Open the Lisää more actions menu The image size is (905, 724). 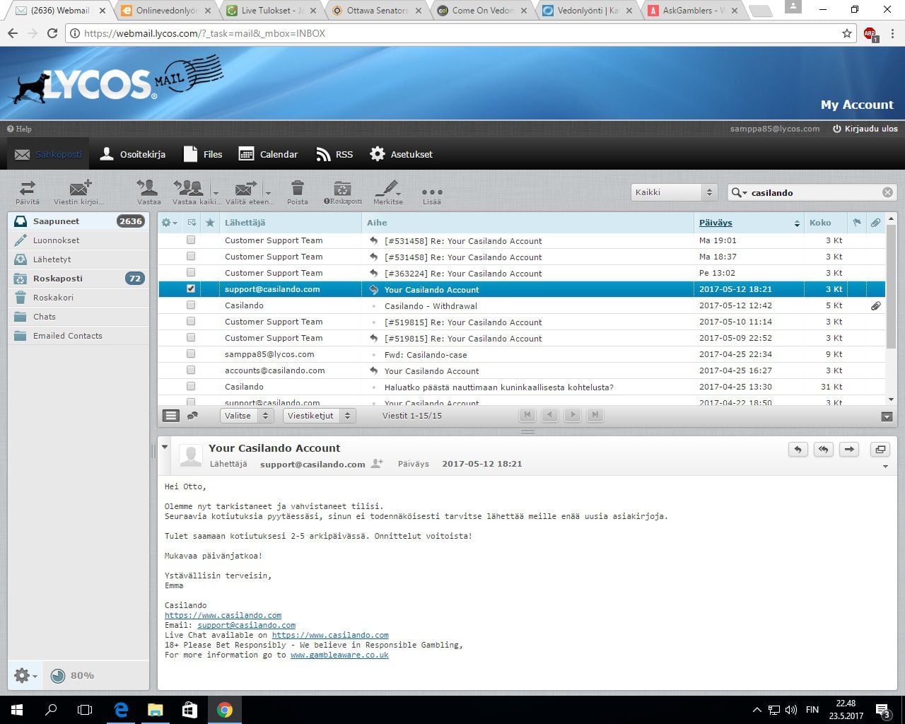pyautogui.click(x=431, y=192)
